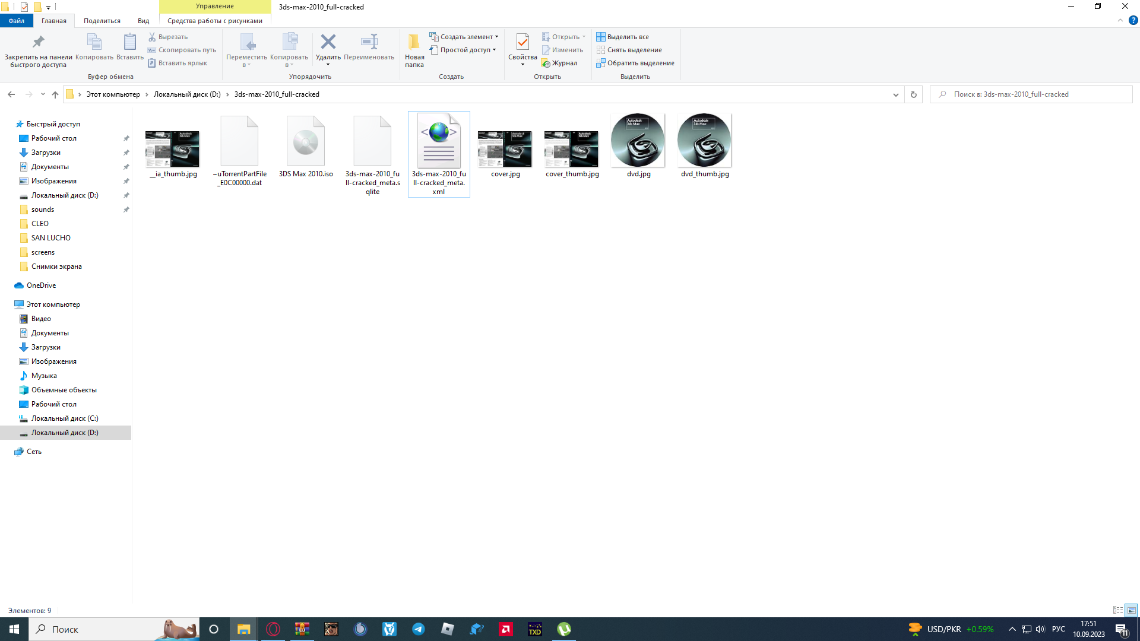The image size is (1140, 641).
Task: Open Local Disk (C:) in sidebar
Action: (x=64, y=418)
